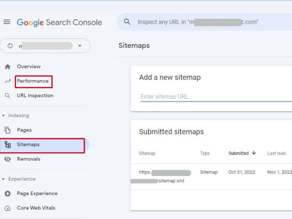Click the Submitted sort arrow icon
This screenshot has width=292, height=219.
[x=254, y=153]
